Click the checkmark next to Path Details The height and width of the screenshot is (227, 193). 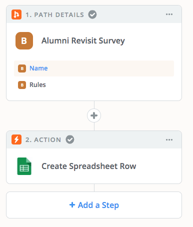click(92, 14)
